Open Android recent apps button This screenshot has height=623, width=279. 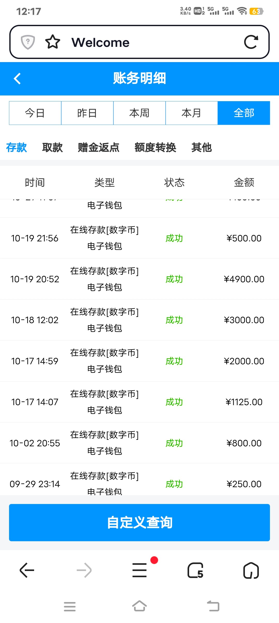point(70,606)
